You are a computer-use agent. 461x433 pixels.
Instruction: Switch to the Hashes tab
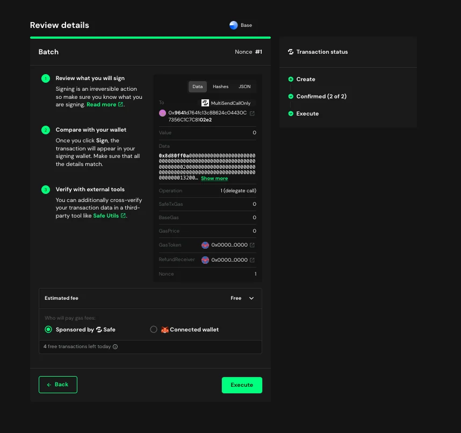[x=220, y=86]
